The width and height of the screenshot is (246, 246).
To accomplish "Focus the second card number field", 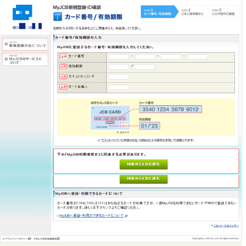I will 145,57.
